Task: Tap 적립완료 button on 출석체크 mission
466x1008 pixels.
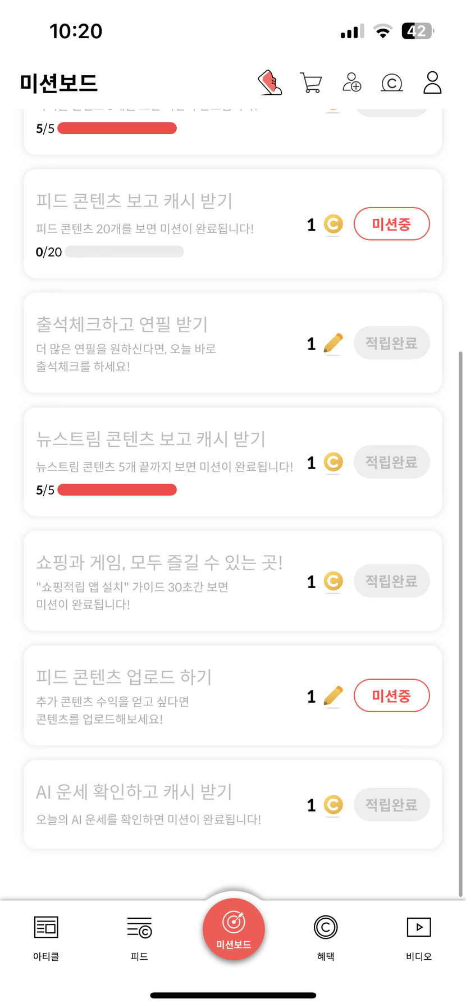Action: pyautogui.click(x=391, y=343)
